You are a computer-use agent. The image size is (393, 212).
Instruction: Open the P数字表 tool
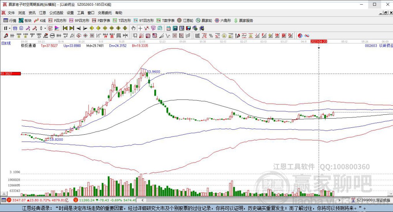(101, 21)
